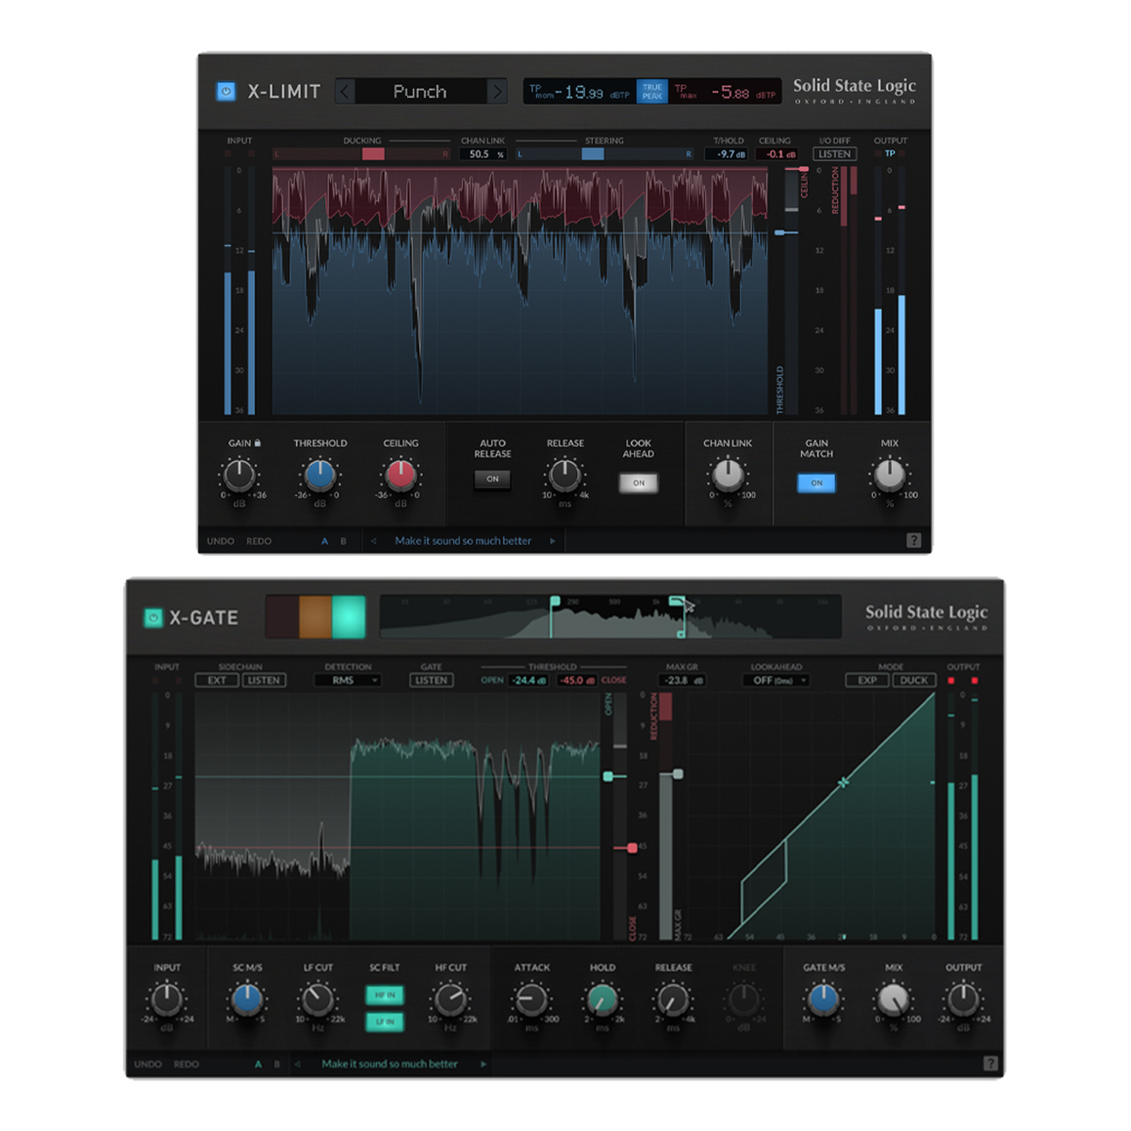This screenshot has width=1131, height=1131.
Task: Open X-Gate help question mark icon
Action: coord(991,1063)
